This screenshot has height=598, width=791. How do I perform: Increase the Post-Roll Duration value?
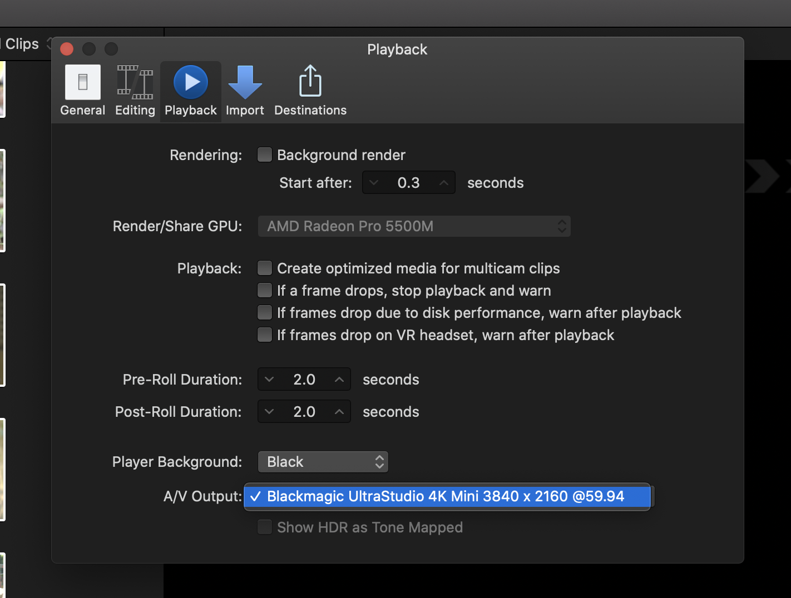[339, 412]
